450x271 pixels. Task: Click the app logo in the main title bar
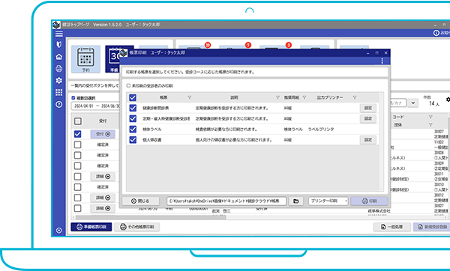56,25
